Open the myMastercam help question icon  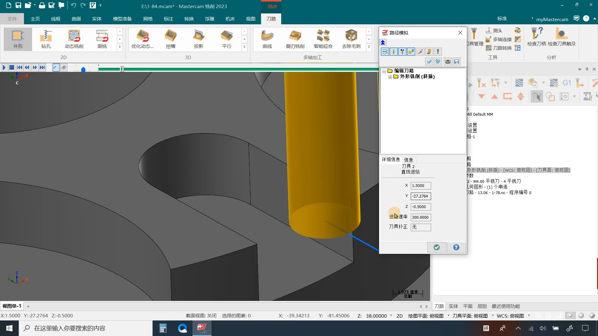[x=586, y=18]
